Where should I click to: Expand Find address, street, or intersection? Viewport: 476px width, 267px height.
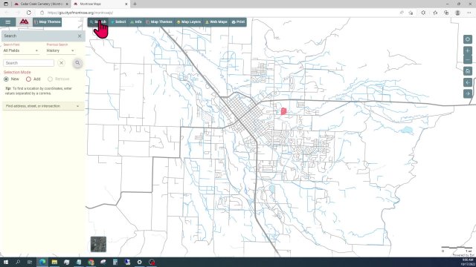pos(43,106)
